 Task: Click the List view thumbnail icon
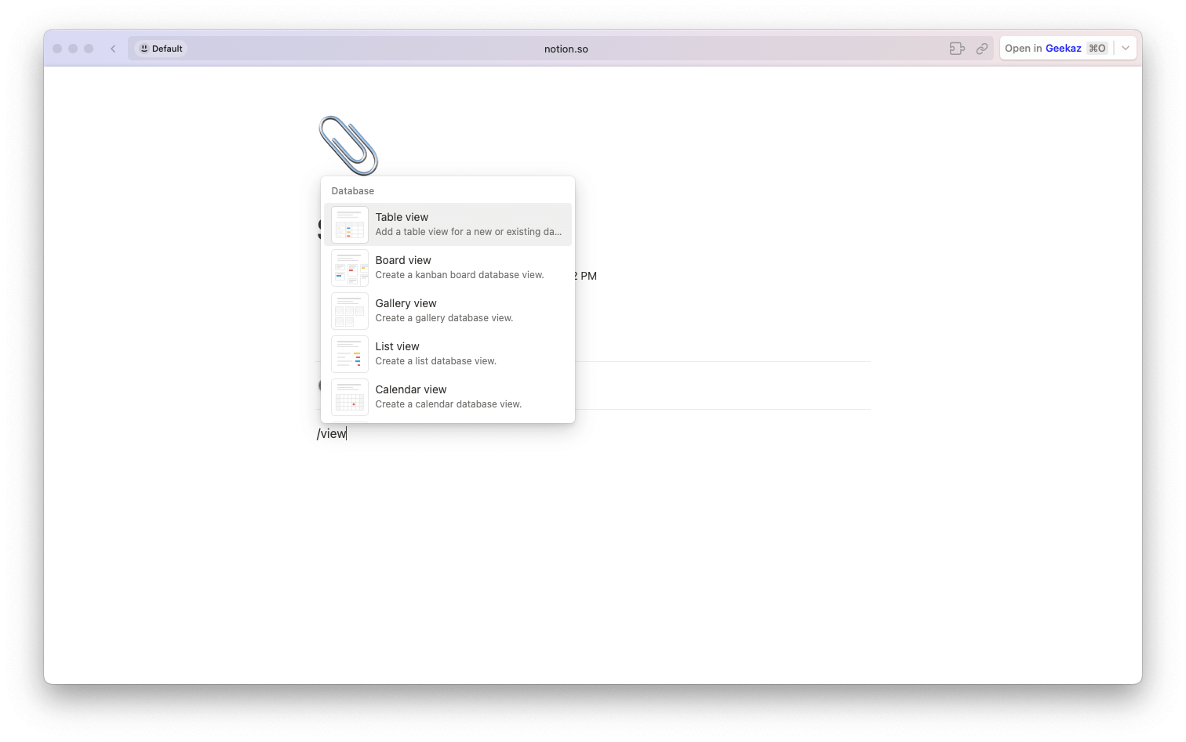[x=350, y=354]
